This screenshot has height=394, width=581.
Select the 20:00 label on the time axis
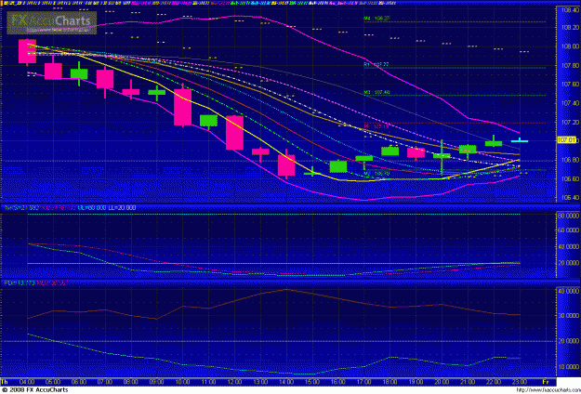tap(442, 382)
